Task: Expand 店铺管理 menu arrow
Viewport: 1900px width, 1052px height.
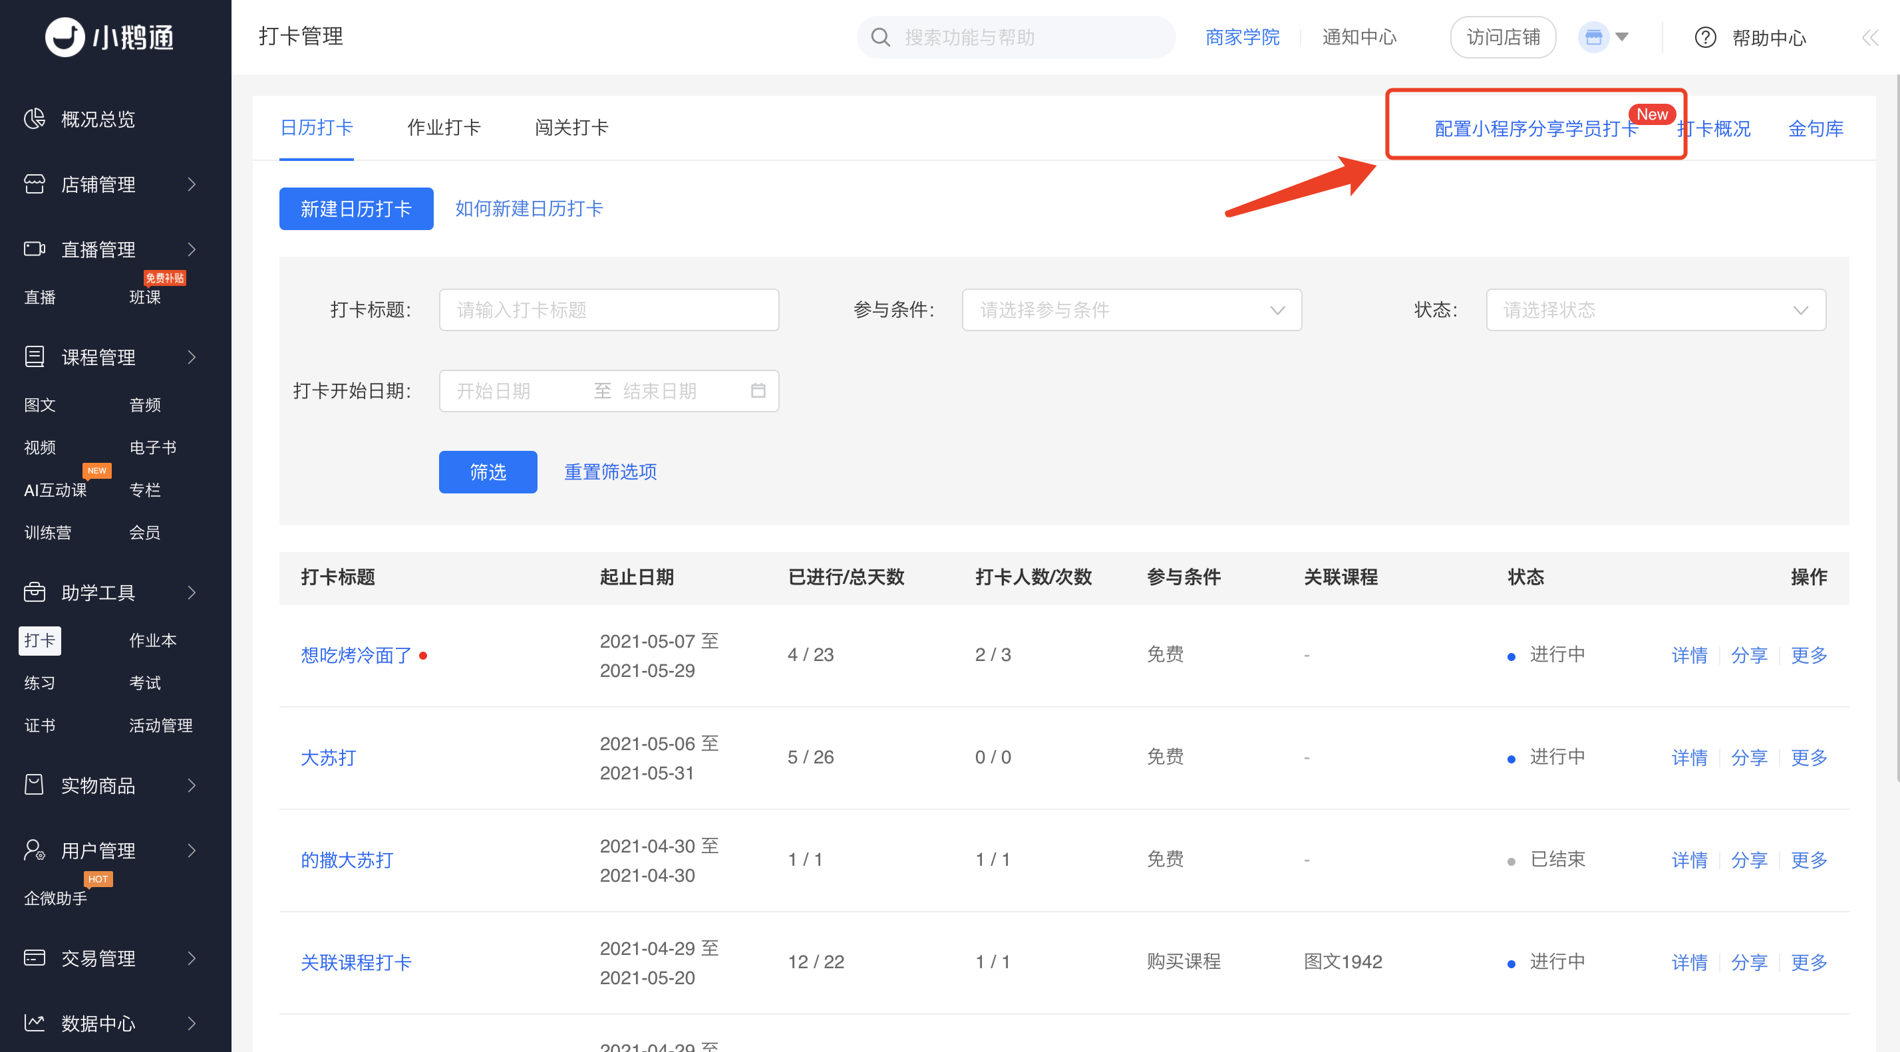Action: [x=192, y=184]
